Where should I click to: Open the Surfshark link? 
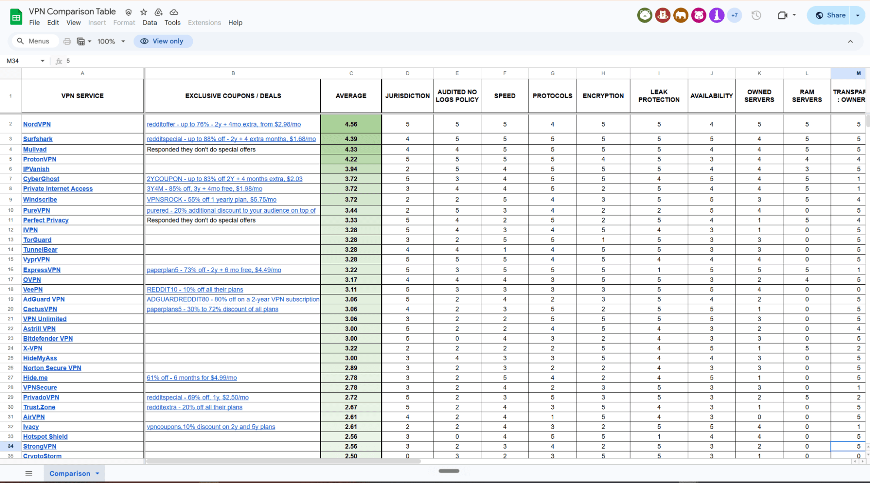click(37, 139)
